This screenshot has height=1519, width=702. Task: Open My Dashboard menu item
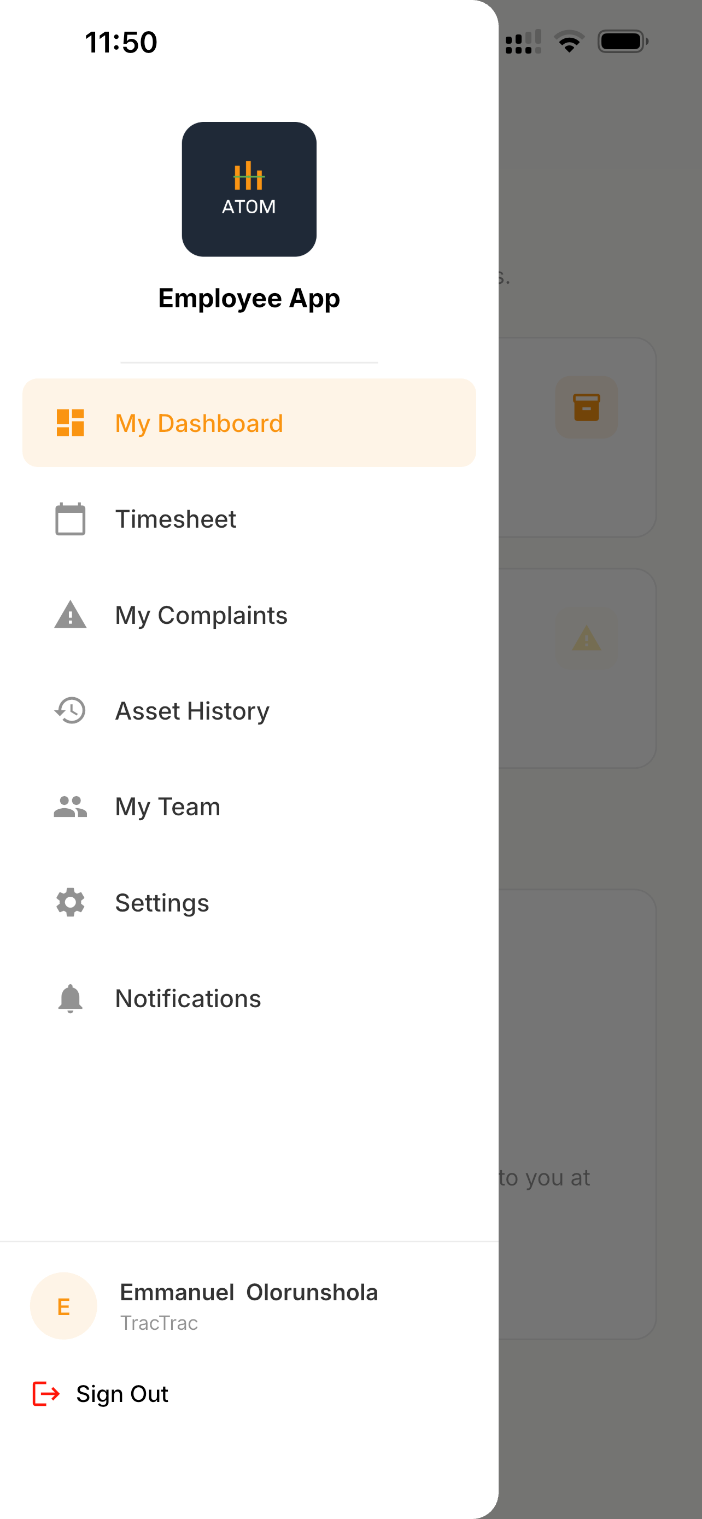pyautogui.click(x=249, y=423)
